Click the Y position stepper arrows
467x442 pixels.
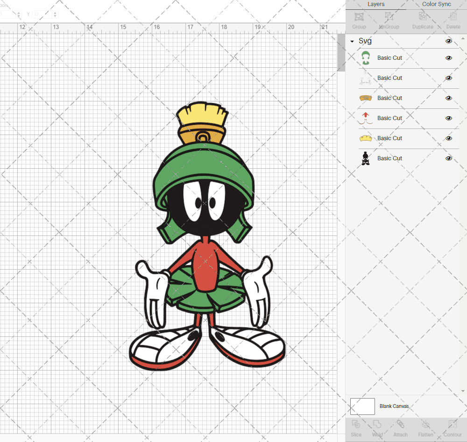click(x=55, y=14)
